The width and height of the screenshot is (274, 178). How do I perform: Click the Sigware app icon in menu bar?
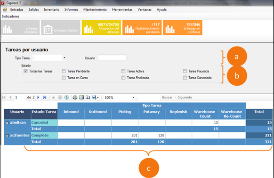tap(5, 9)
